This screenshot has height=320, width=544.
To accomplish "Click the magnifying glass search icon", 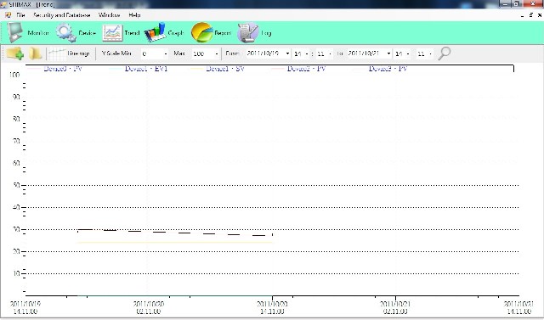I will tap(444, 53).
